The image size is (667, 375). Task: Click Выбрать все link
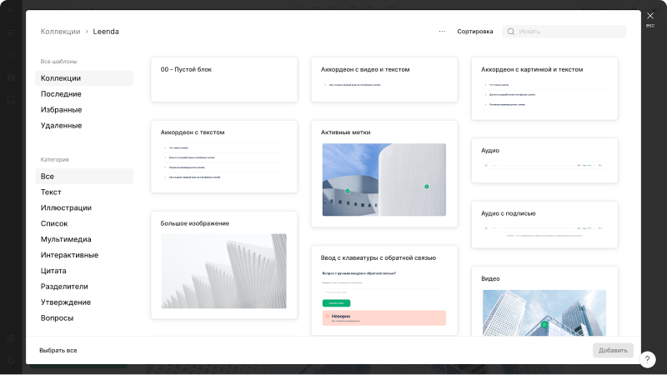coord(58,351)
